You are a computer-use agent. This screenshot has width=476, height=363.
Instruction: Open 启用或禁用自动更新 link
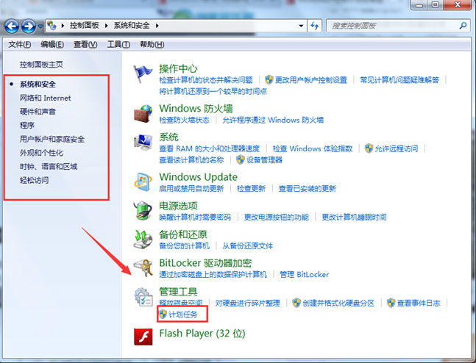(x=191, y=189)
